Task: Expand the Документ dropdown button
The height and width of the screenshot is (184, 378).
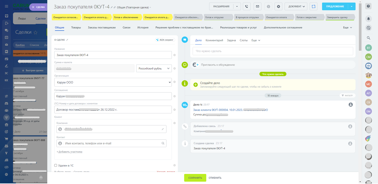Action: (296, 6)
